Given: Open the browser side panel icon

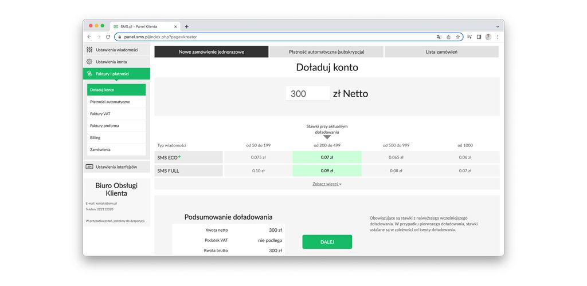Looking at the screenshot, I should click(x=479, y=37).
